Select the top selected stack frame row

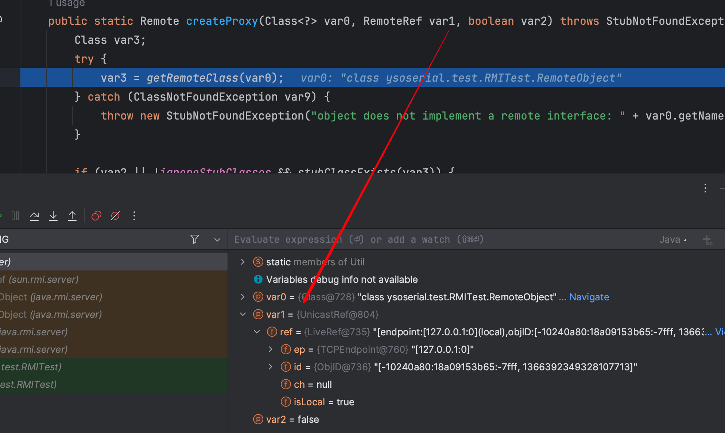coord(114,262)
